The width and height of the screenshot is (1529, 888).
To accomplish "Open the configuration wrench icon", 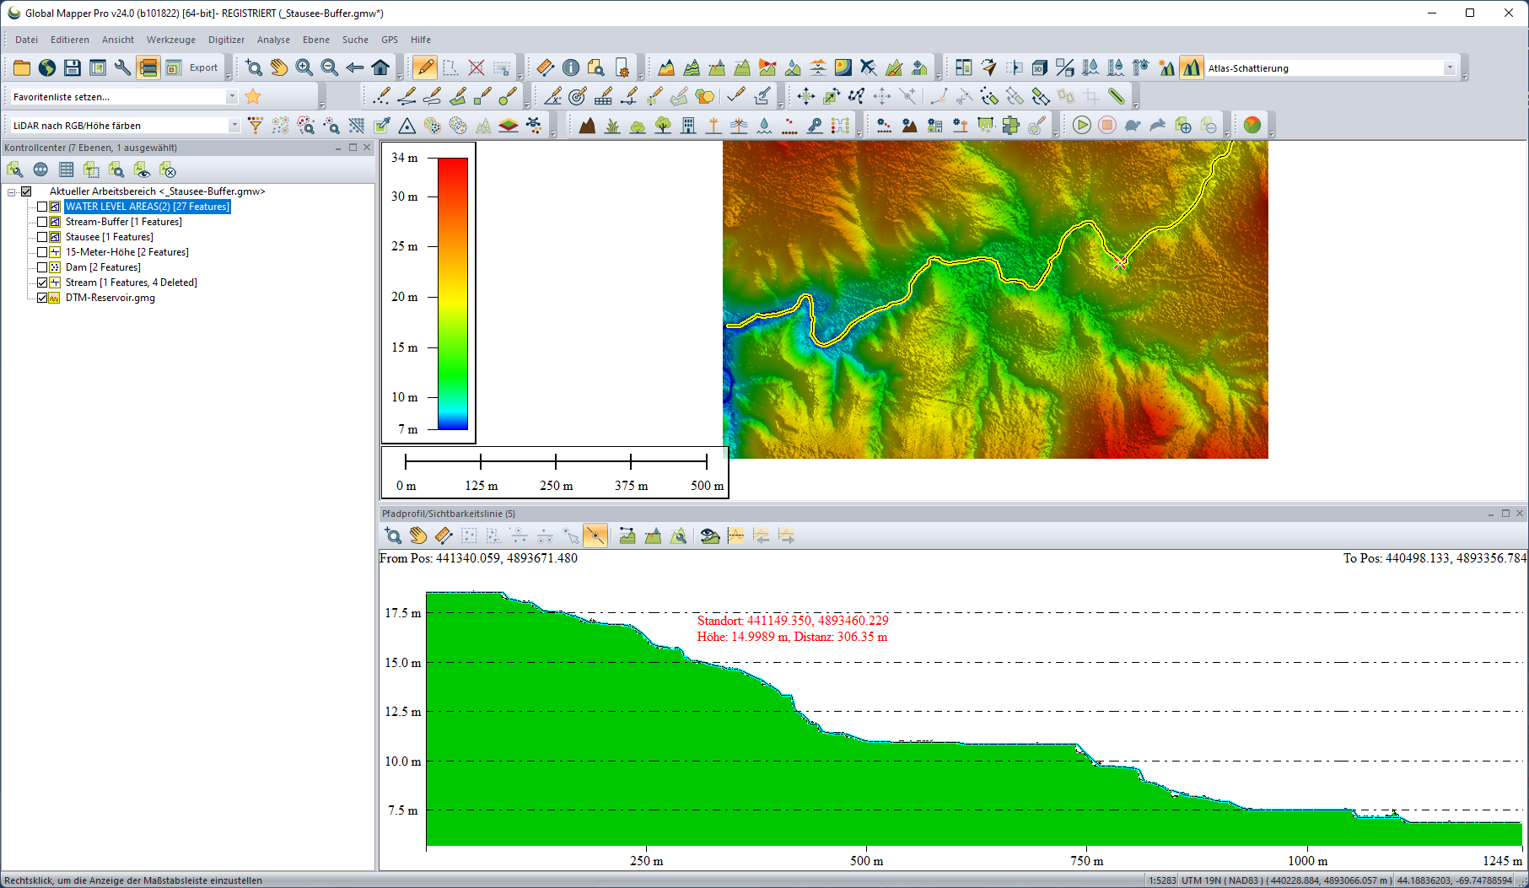I will pyautogui.click(x=123, y=67).
